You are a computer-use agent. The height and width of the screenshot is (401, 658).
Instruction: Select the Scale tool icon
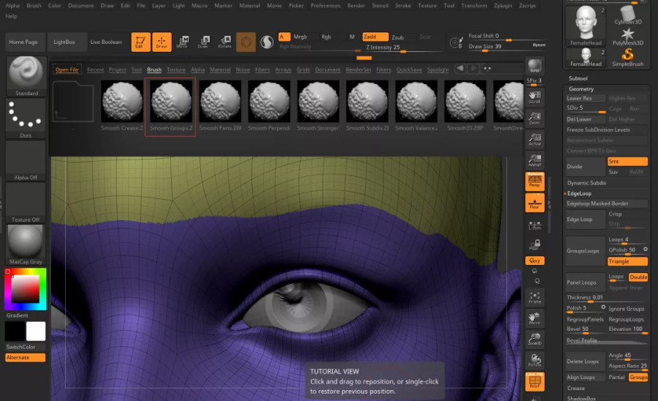coord(203,42)
